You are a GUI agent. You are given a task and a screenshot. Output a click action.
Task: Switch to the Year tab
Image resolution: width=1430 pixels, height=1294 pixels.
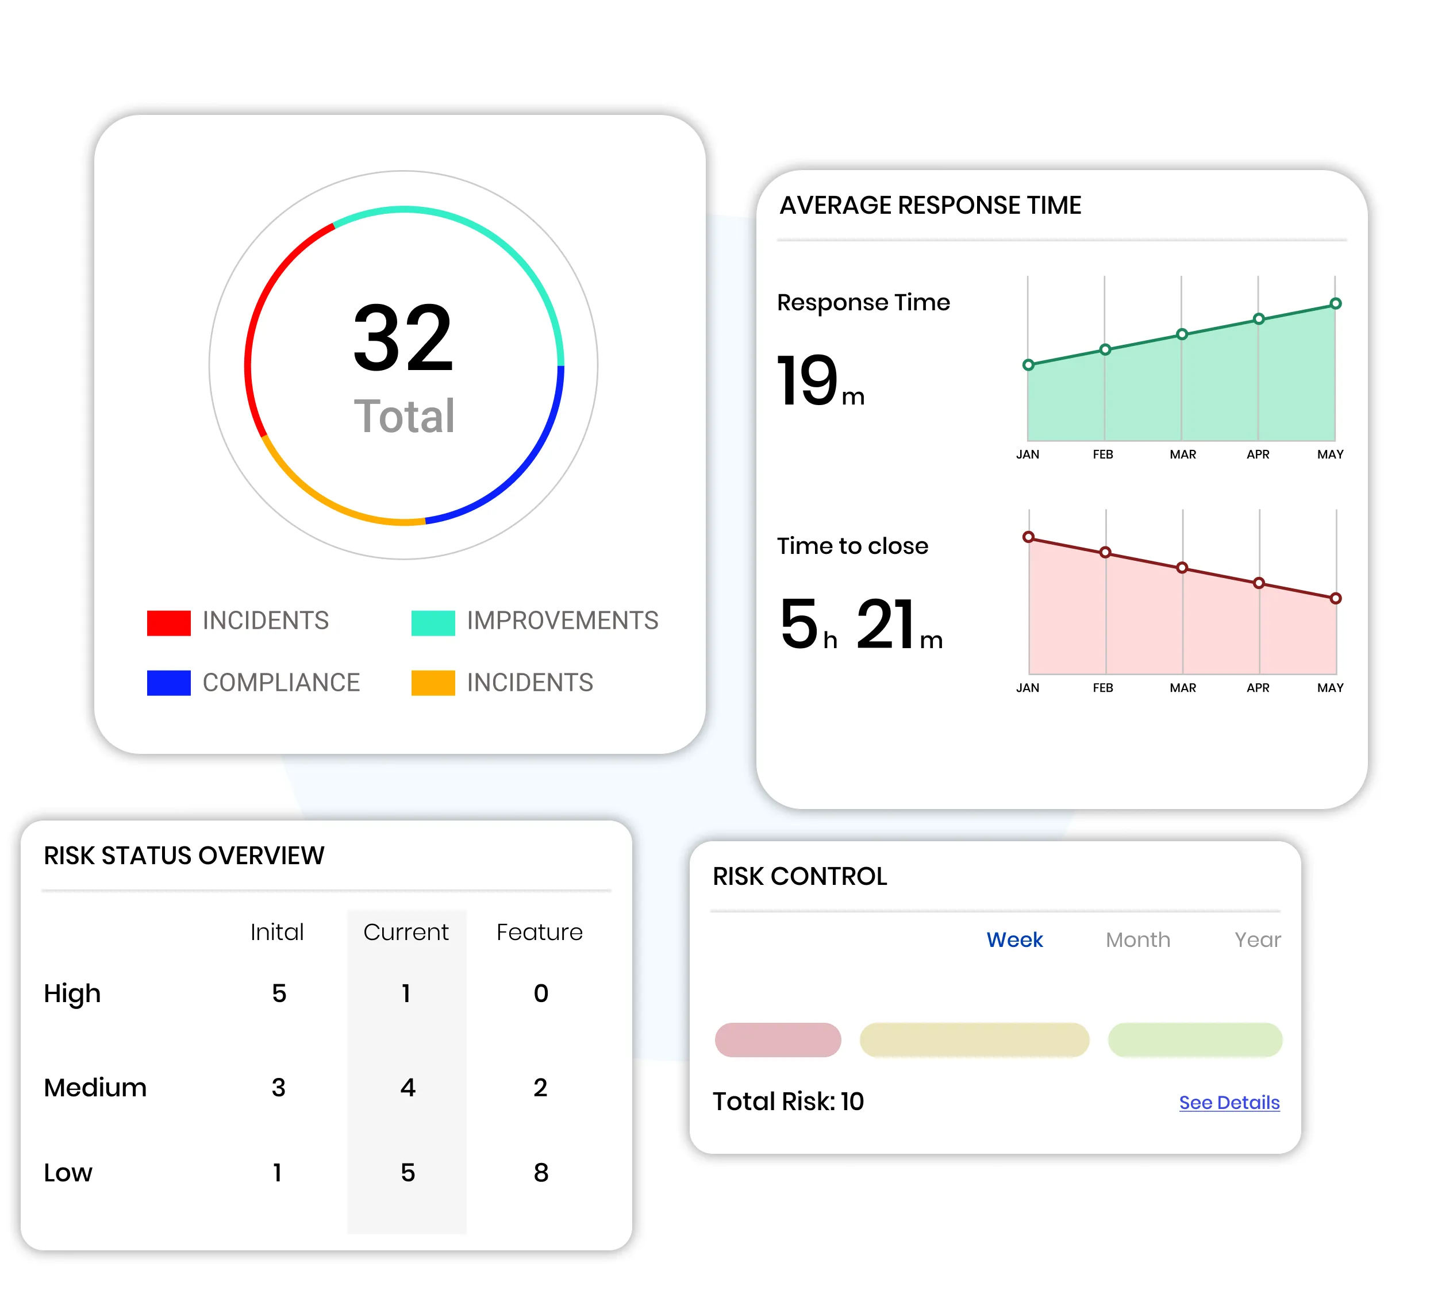(1257, 939)
